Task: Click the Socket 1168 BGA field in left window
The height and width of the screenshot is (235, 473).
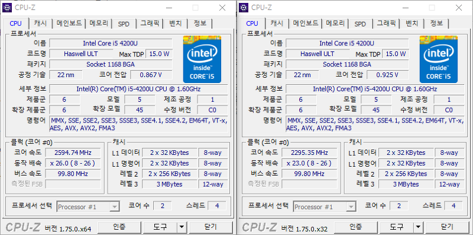Action: click(x=111, y=64)
